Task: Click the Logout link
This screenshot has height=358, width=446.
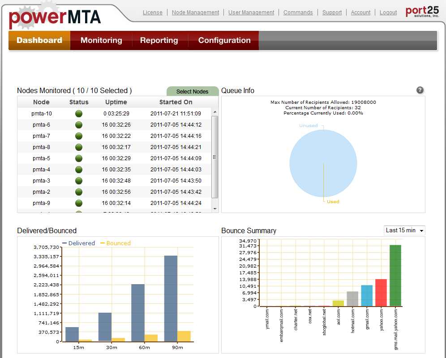Action: 388,13
